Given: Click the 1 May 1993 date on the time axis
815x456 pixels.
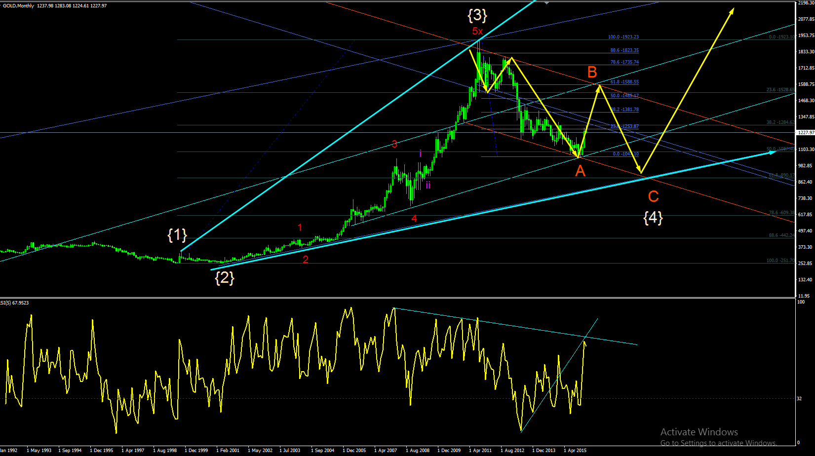Looking at the screenshot, I should [x=39, y=450].
